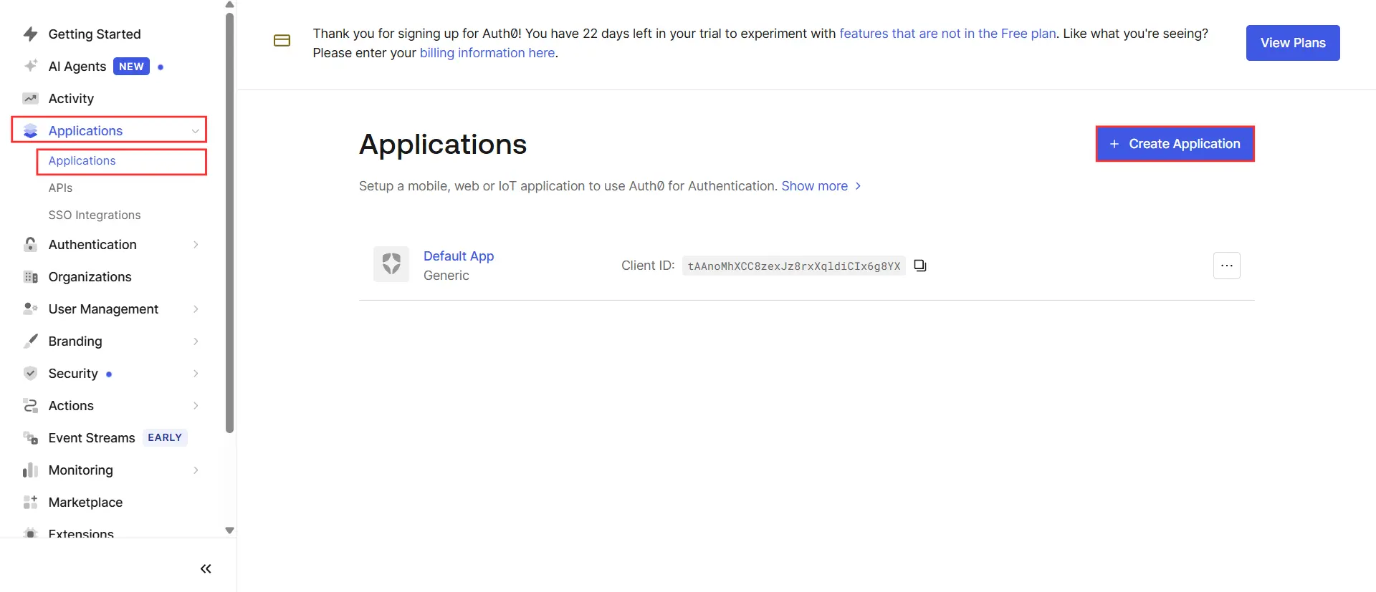Screen dimensions: 1376x592
Task: Click the Authentication lock icon
Action: point(30,244)
